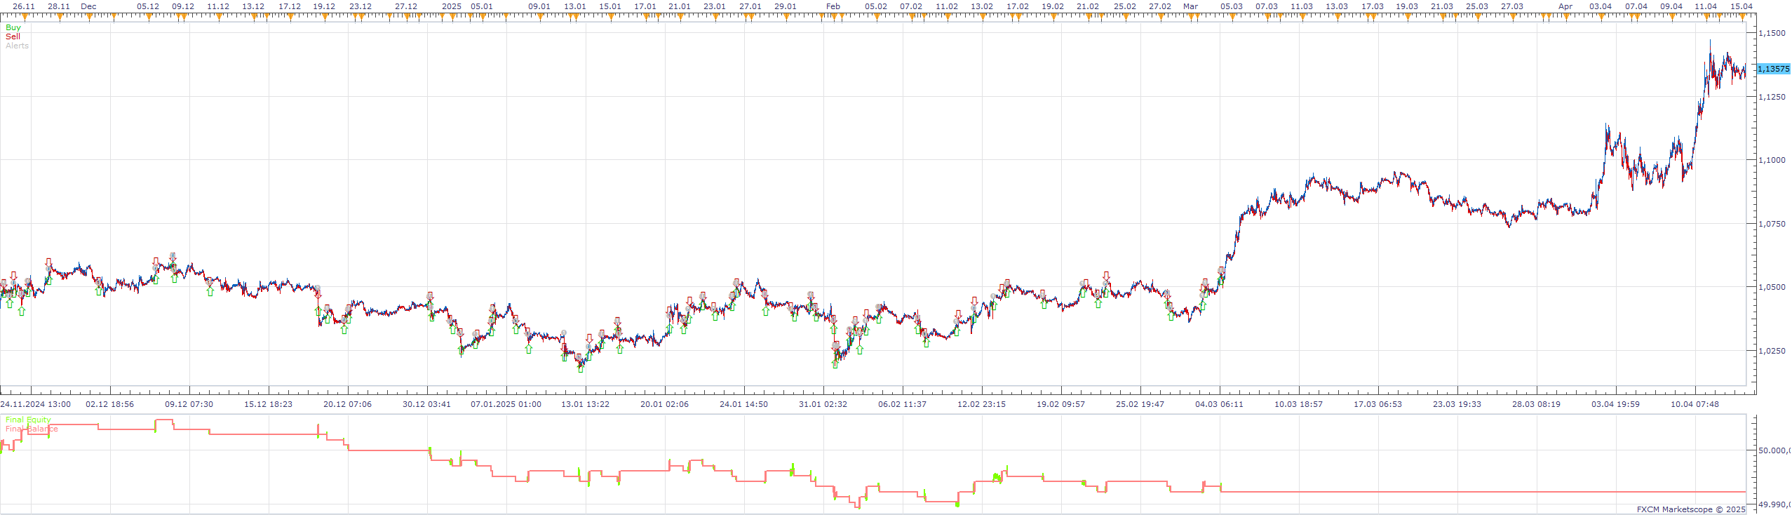Click the 04.03 06:11 time label
The height and width of the screenshot is (515, 1792).
(x=1219, y=404)
